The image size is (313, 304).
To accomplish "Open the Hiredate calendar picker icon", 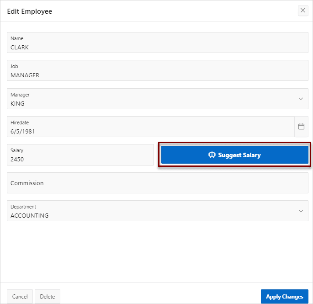I will pos(301,127).
